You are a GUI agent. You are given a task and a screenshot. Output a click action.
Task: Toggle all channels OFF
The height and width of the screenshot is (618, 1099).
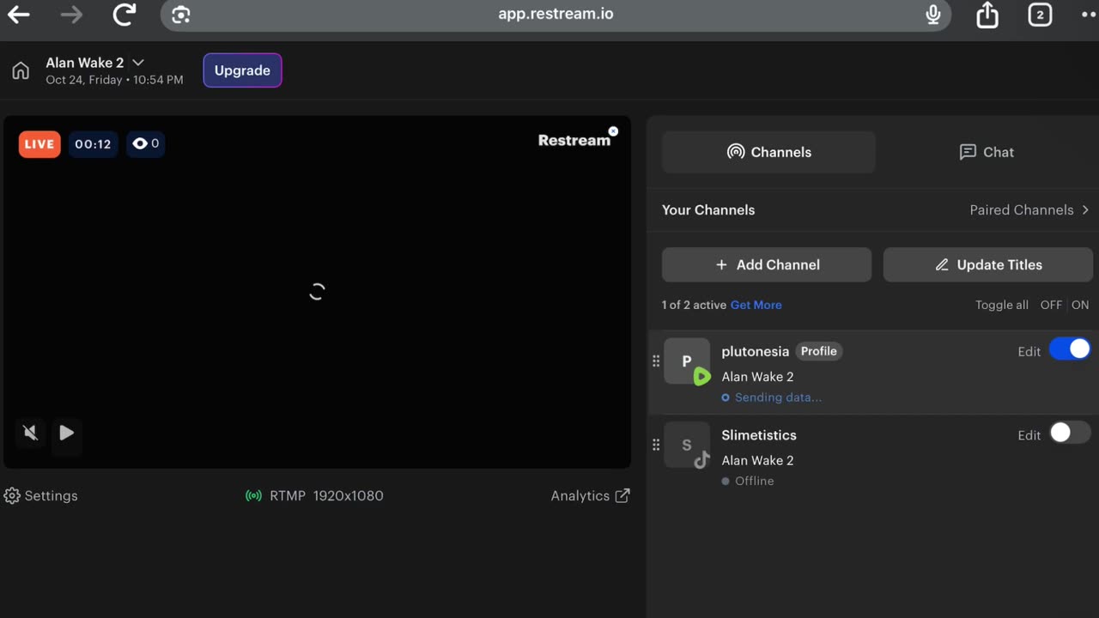[x=1051, y=305]
